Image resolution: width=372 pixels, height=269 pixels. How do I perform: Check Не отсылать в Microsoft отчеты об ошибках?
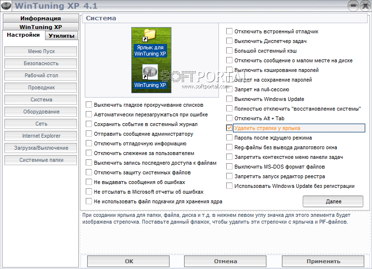pyautogui.click(x=89, y=192)
